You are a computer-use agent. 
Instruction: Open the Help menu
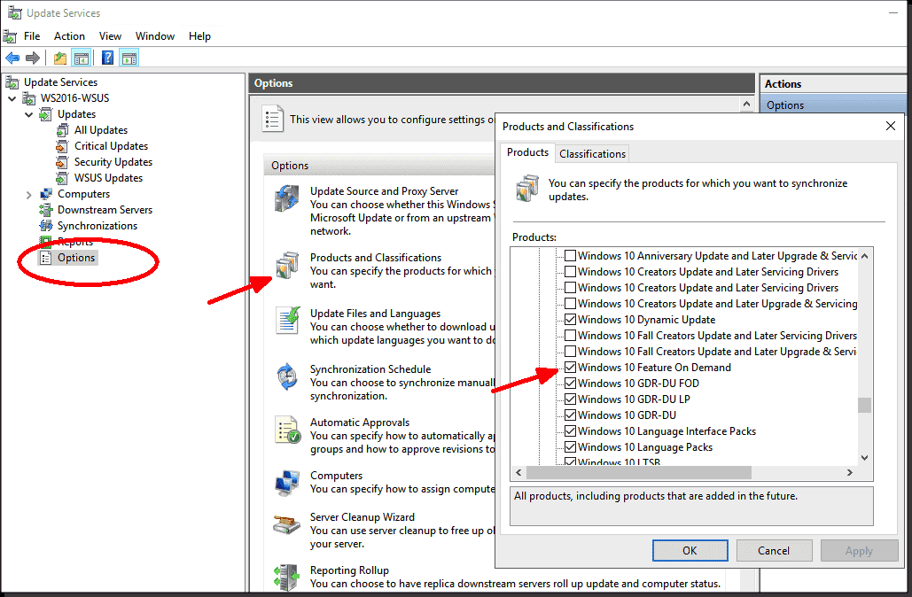[199, 36]
